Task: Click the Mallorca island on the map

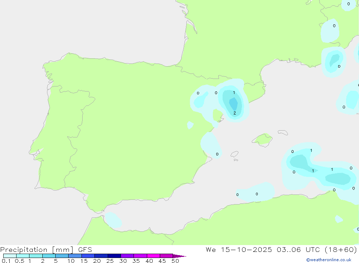Action: [x=262, y=140]
